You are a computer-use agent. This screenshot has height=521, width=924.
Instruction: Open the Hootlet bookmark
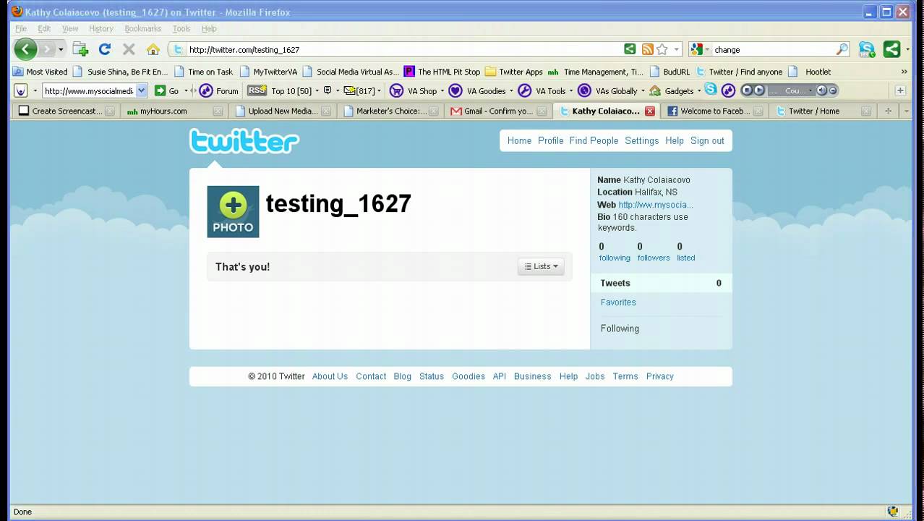(810, 72)
